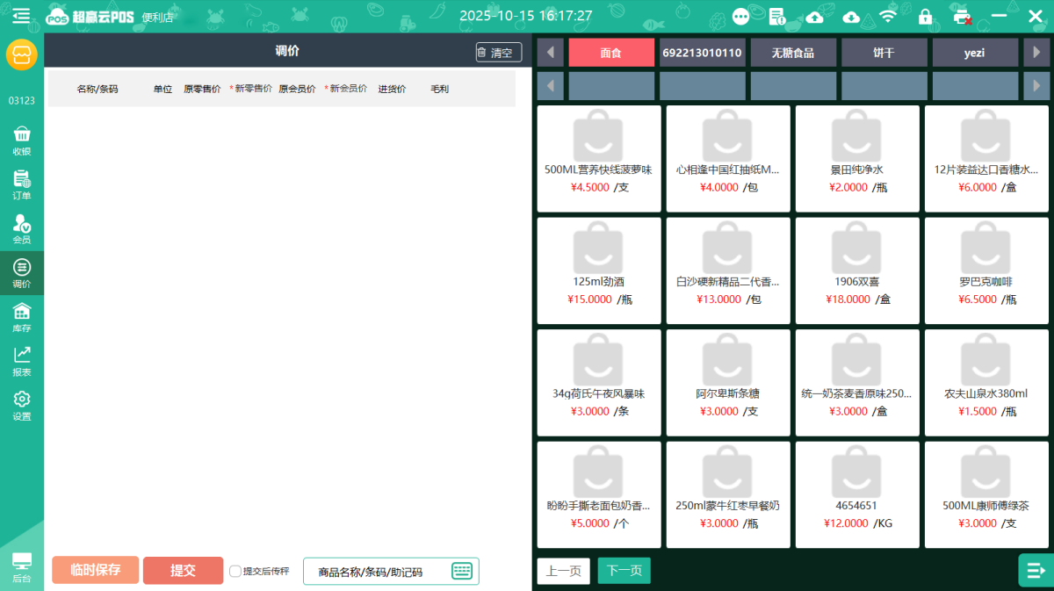
Task: Lock the POS screen
Action: point(925,16)
